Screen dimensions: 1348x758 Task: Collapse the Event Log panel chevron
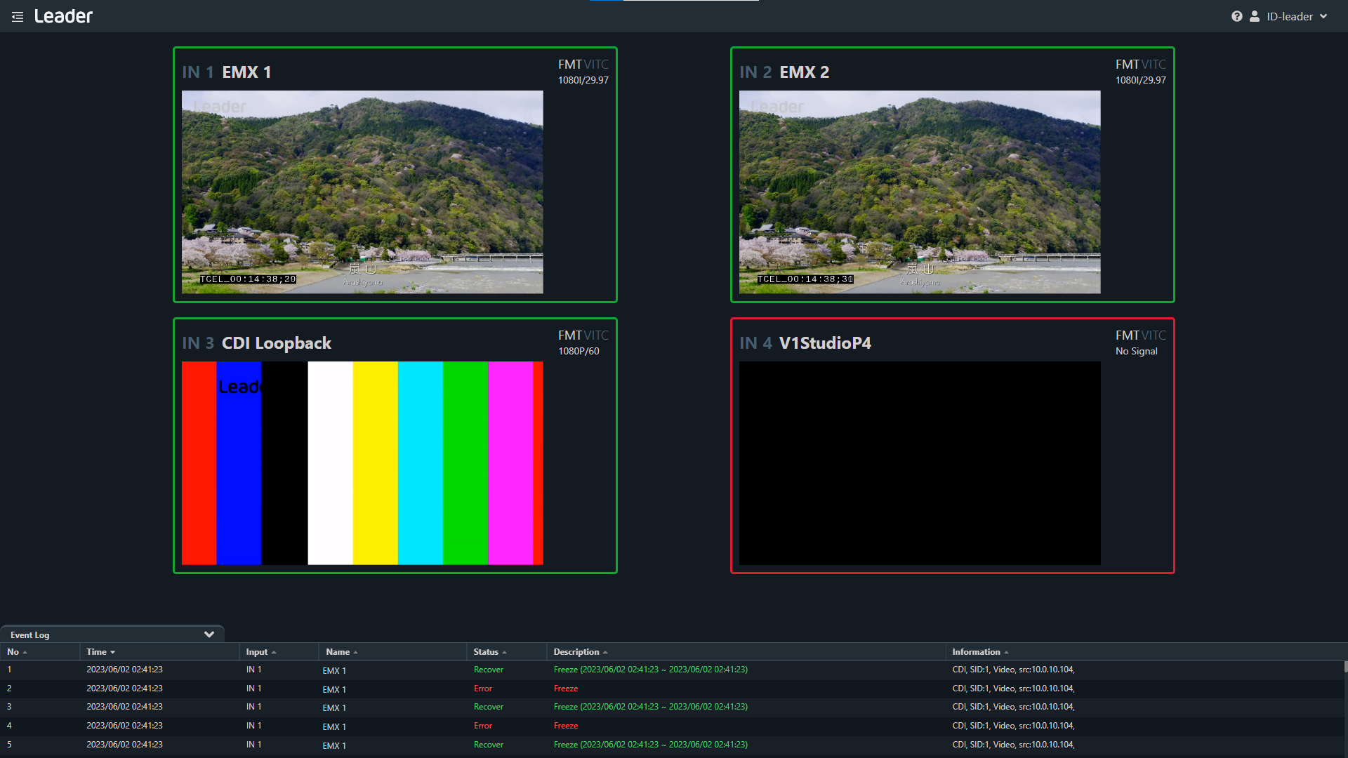pos(209,634)
